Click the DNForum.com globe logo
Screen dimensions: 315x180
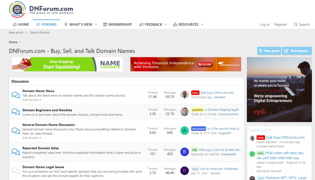click(17, 9)
